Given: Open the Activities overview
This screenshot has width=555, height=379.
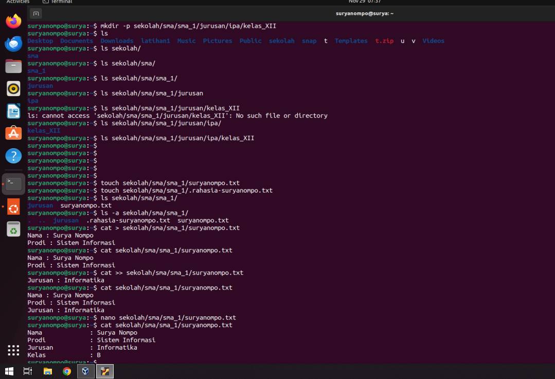Looking at the screenshot, I should click(17, 2).
